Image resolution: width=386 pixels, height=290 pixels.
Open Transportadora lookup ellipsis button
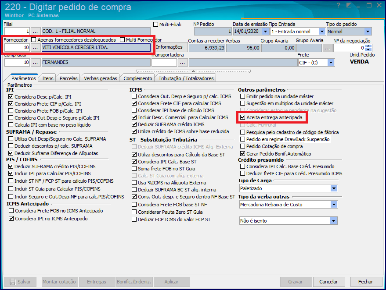coord(182,63)
